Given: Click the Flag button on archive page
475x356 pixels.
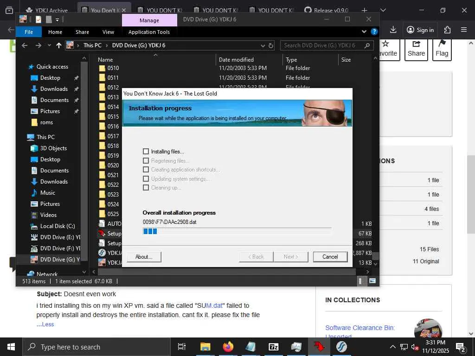Looking at the screenshot, I should pos(442,50).
